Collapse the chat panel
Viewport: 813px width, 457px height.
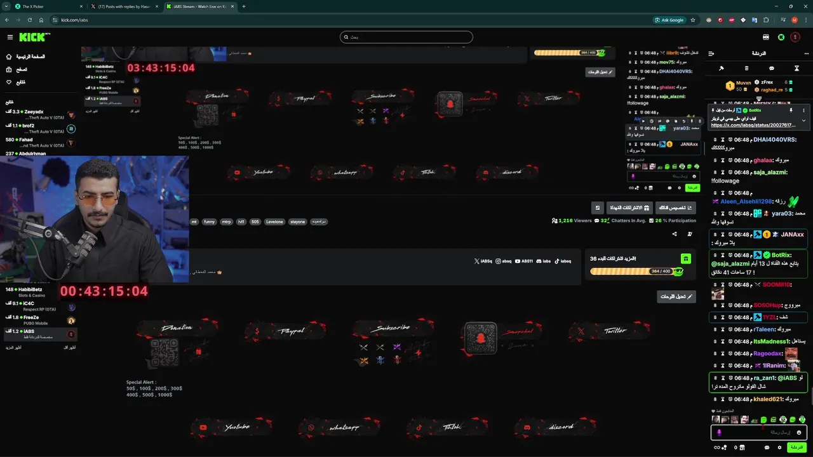[711, 53]
